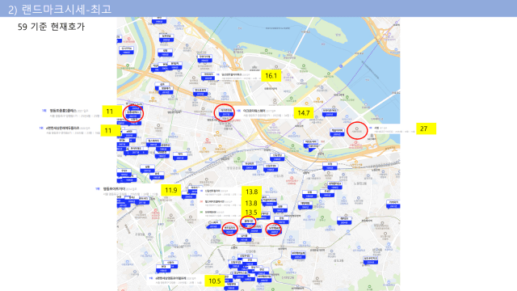Click the yellow 11.9 price box

[x=170, y=190]
